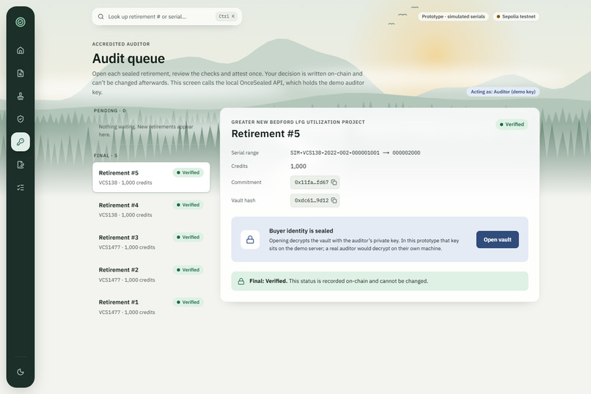The width and height of the screenshot is (591, 394).
Task: Click the PENDING · 0 section label
Action: point(110,111)
